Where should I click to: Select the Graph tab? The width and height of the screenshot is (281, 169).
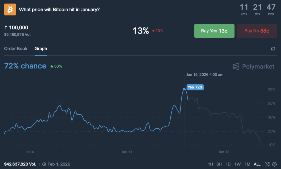pyautogui.click(x=41, y=49)
